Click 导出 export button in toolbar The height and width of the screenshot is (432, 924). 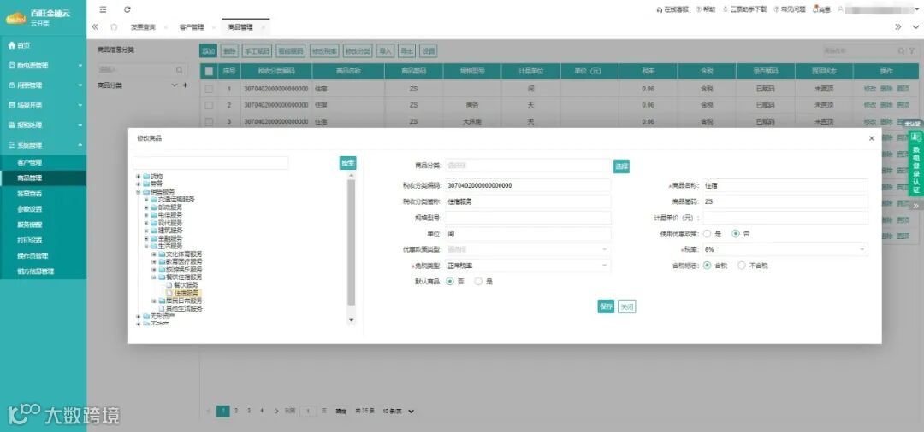[406, 51]
